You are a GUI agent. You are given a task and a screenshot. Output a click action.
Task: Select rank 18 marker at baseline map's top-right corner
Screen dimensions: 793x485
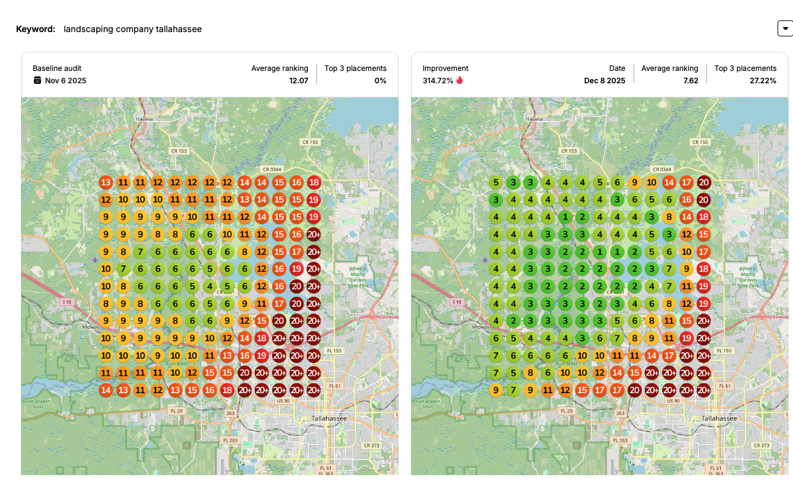point(313,183)
